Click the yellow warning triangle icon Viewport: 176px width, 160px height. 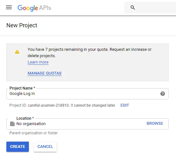(17, 52)
